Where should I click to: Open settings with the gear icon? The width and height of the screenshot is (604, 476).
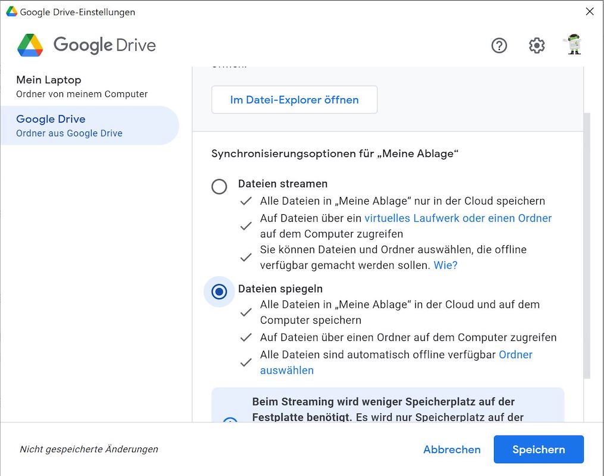click(537, 45)
